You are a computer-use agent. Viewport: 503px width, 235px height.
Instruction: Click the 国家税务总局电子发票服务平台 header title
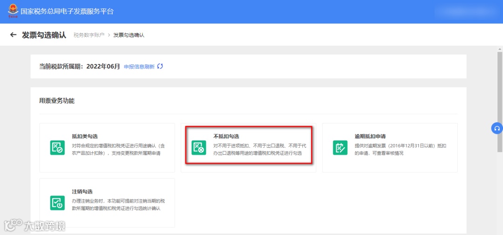pyautogui.click(x=67, y=12)
